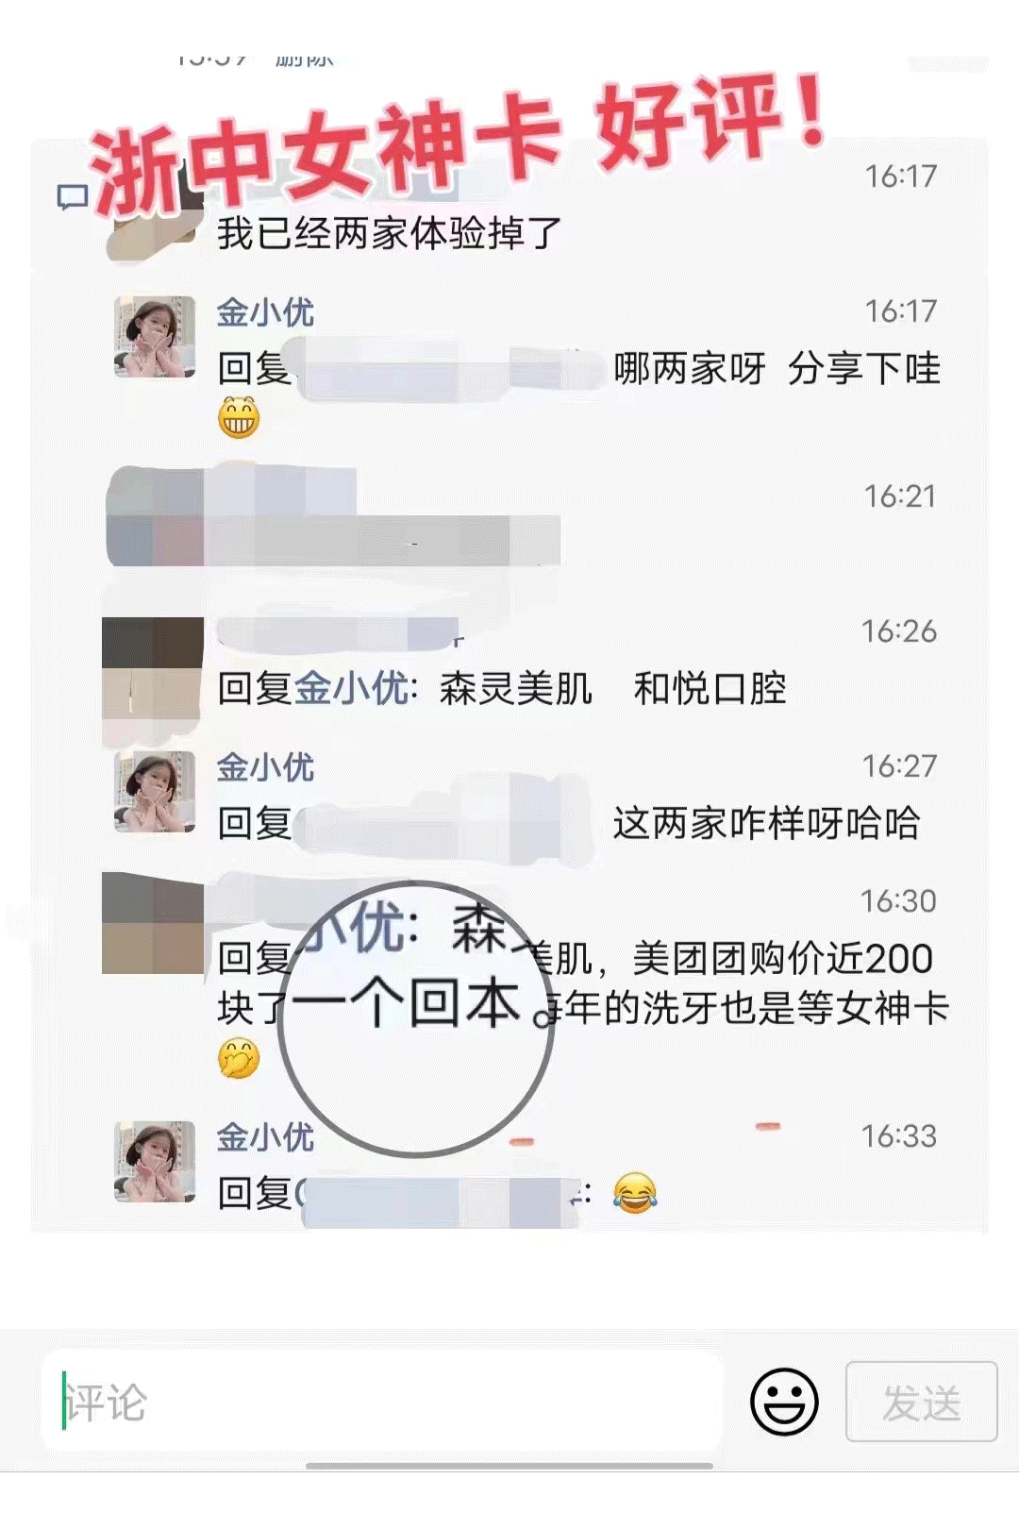Screen dimensions: 1019x1529
Task: Open the emoji picker smiley icon
Action: 784,1402
